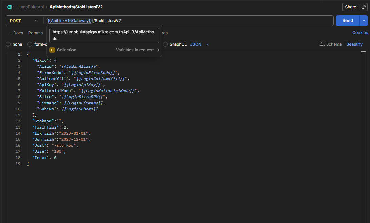The height and width of the screenshot is (223, 370).
Task: Click the "2027-12-01" SonTarih value
Action: (x=74, y=140)
